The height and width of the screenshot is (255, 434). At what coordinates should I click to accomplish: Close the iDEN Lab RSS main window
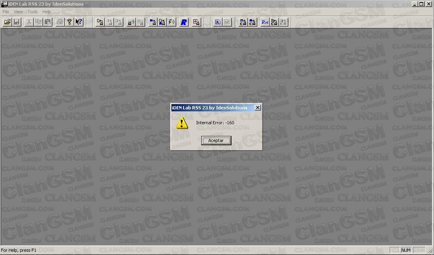[x=428, y=4]
